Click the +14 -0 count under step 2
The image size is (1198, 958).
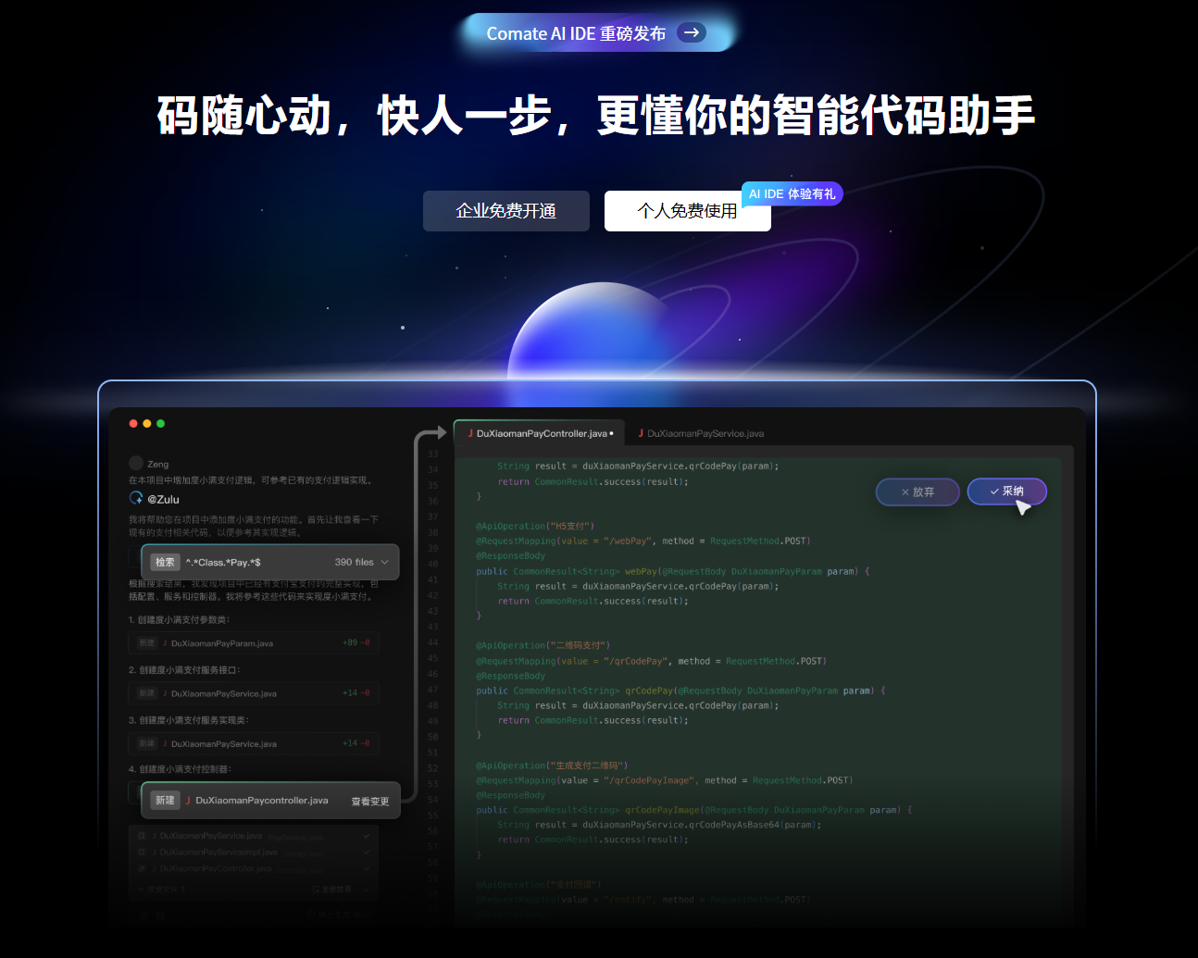coord(356,692)
